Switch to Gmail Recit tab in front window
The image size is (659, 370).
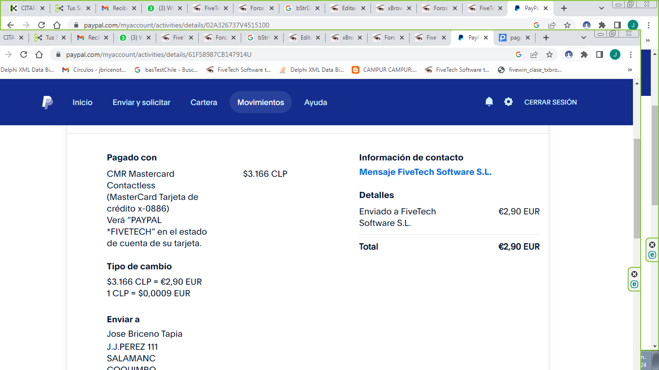[93, 38]
